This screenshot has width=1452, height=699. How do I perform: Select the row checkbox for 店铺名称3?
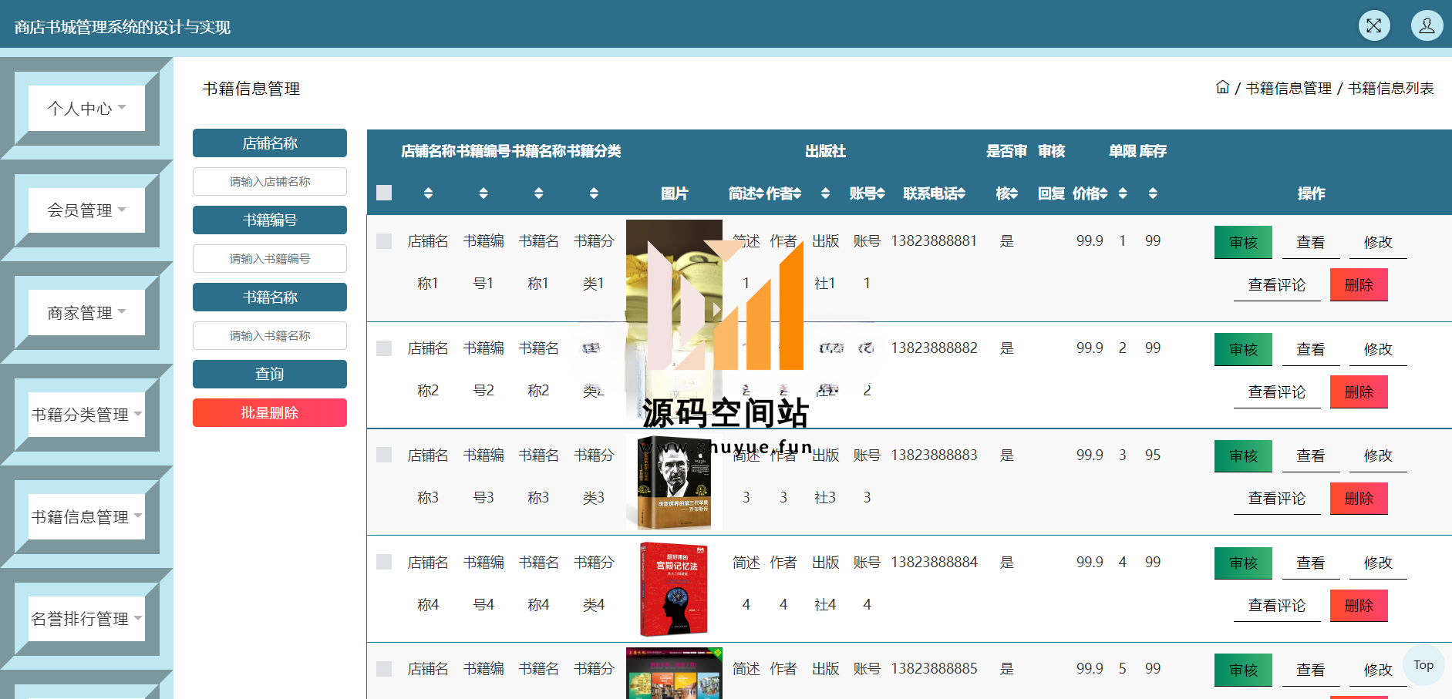coord(384,455)
